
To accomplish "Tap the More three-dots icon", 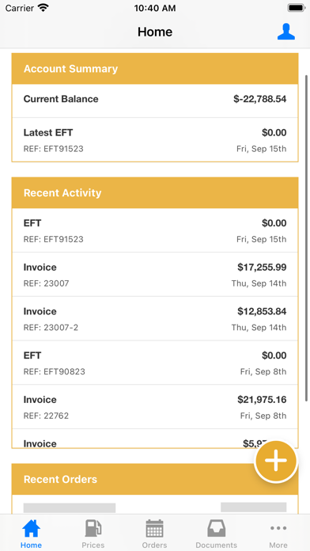I will (278, 528).
